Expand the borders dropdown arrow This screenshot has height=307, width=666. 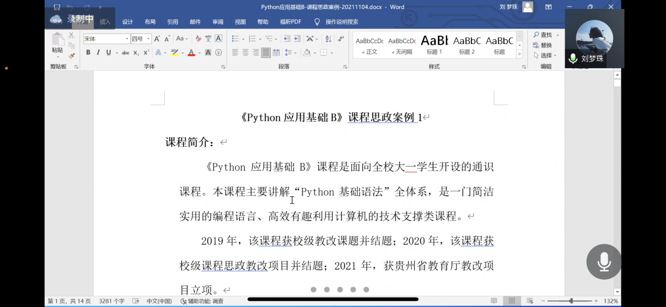coord(331,52)
